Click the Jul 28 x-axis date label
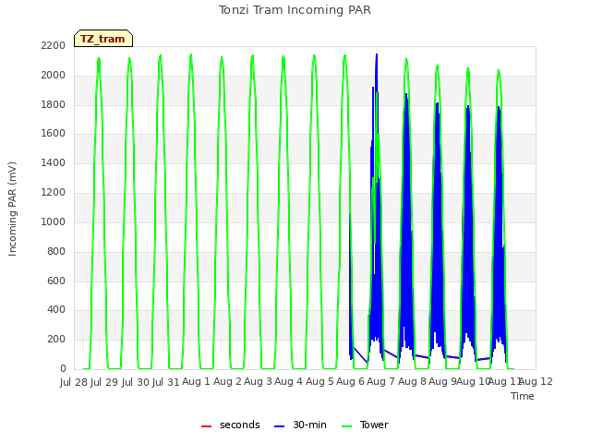 (x=74, y=382)
